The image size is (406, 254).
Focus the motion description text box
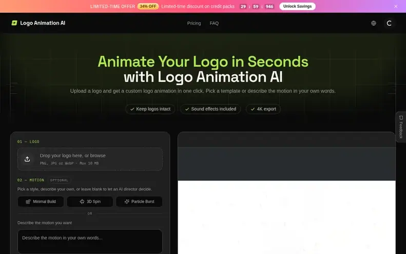coord(90,241)
